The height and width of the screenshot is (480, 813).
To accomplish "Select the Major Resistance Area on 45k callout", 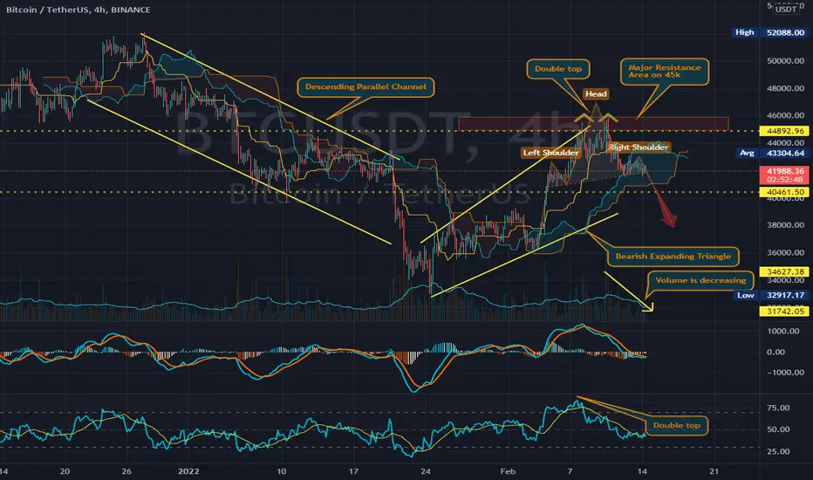I will (x=665, y=71).
